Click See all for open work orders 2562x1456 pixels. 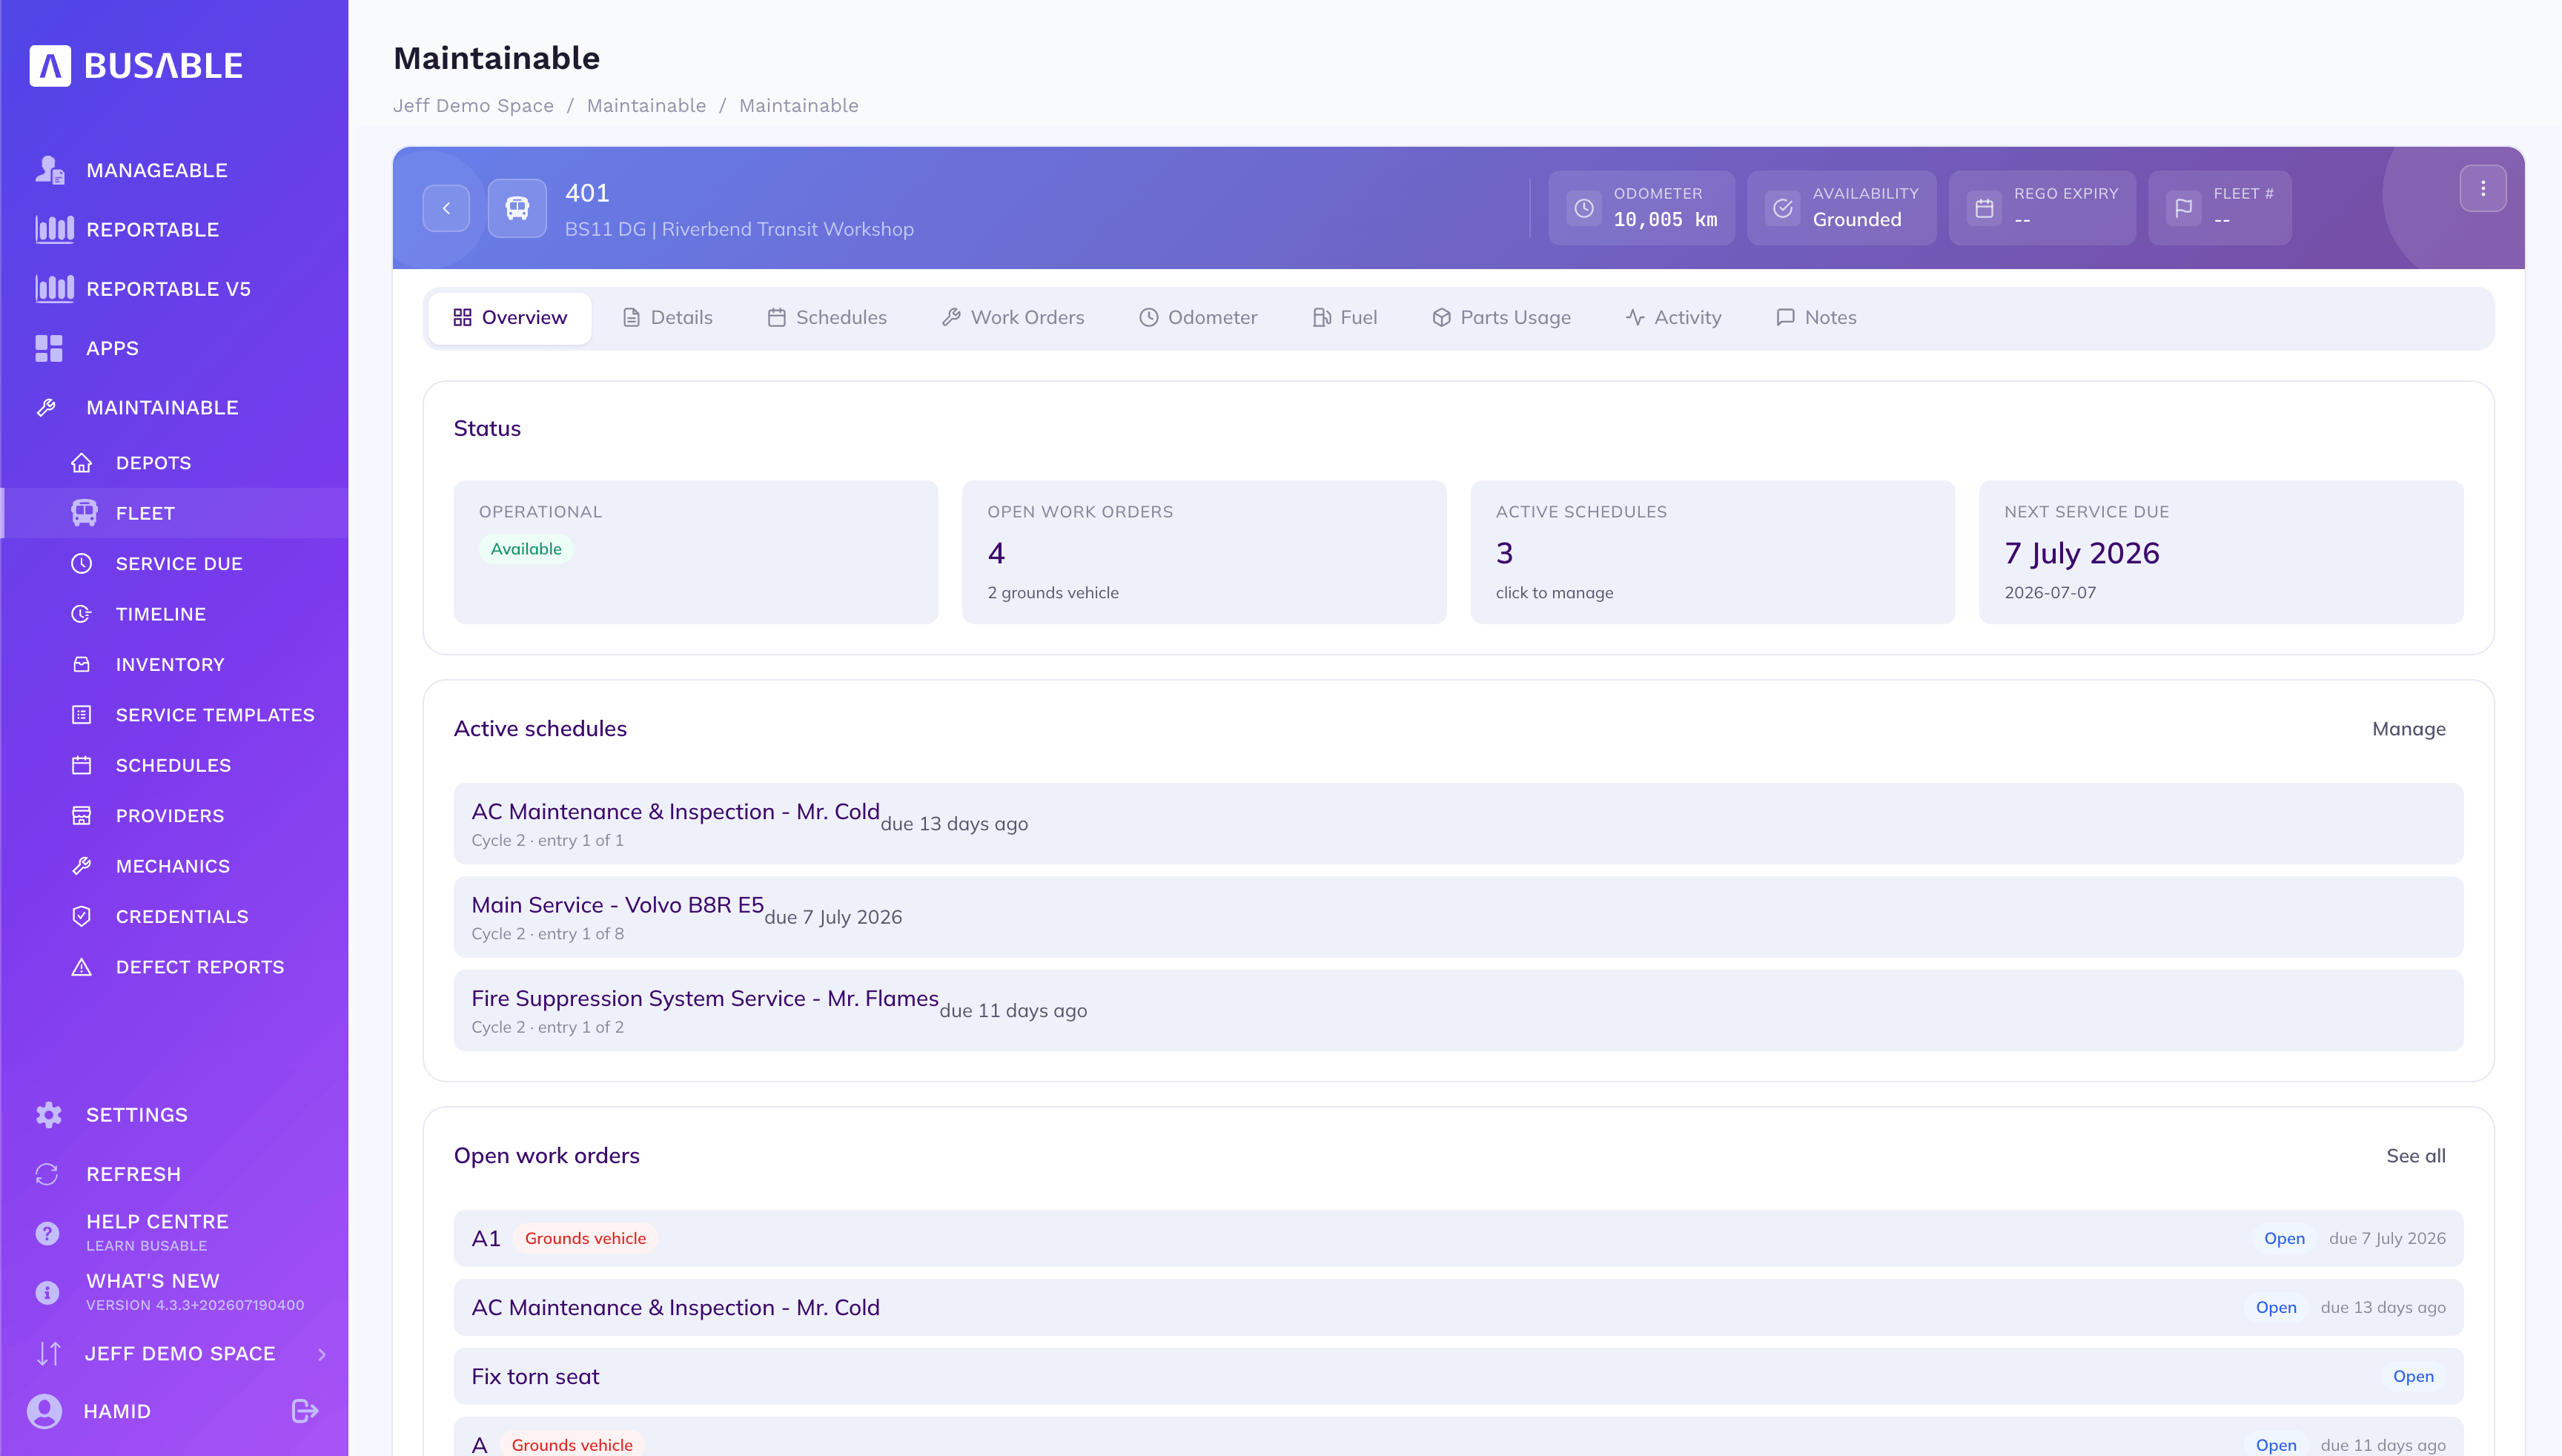tap(2415, 1156)
